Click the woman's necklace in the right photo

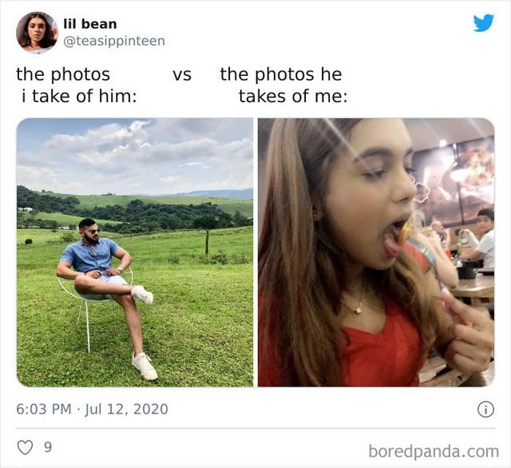(x=361, y=306)
